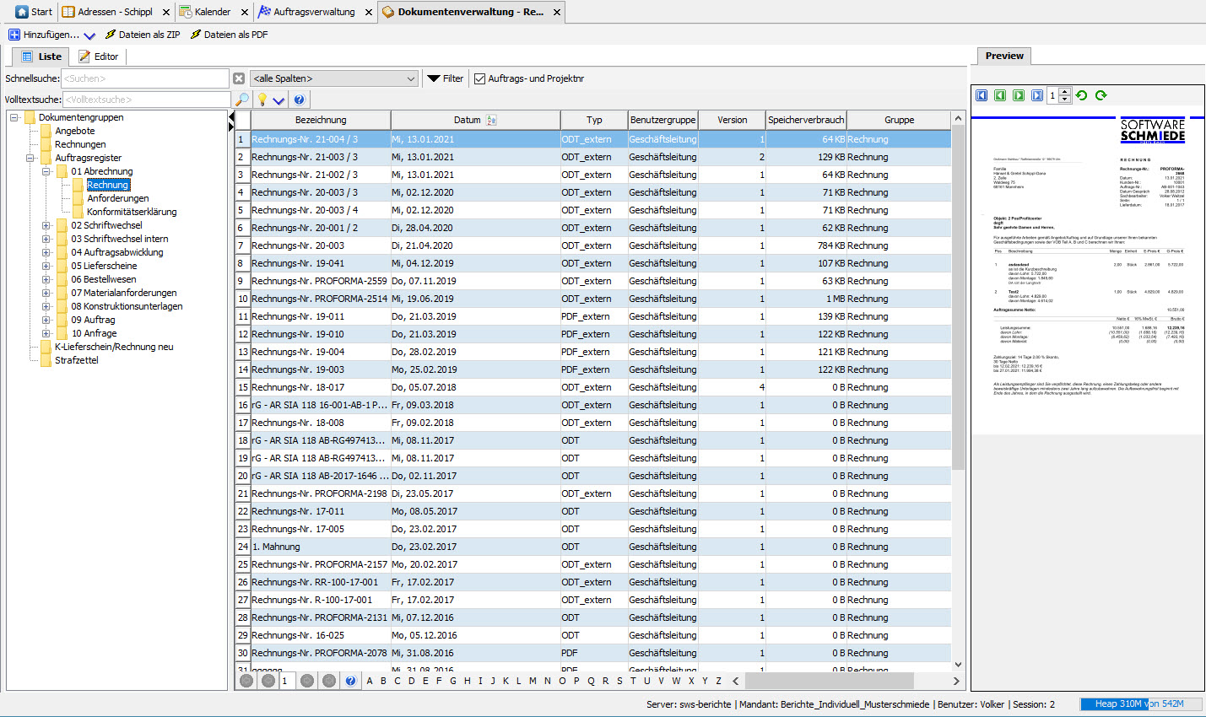Click Dateien als PDF button
This screenshot has width=1206, height=717.
228,35
